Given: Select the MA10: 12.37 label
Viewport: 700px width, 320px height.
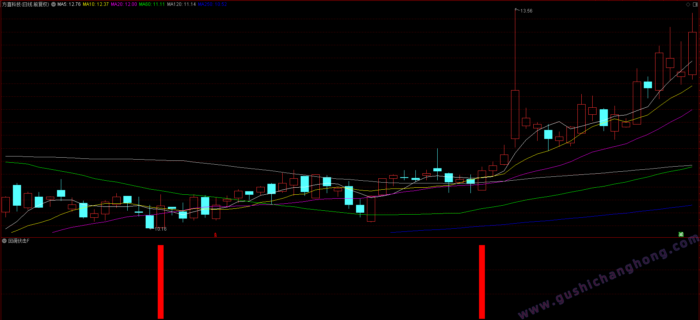Looking at the screenshot, I should [x=96, y=4].
